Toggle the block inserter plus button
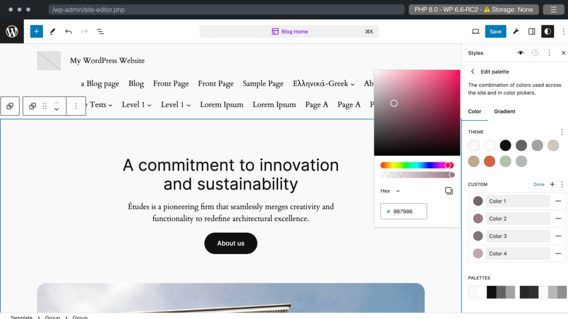Image resolution: width=568 pixels, height=319 pixels. [x=36, y=32]
